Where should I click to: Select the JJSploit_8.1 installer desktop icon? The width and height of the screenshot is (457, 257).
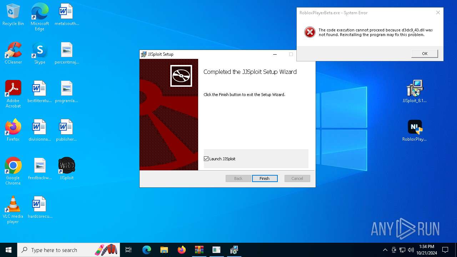415,91
